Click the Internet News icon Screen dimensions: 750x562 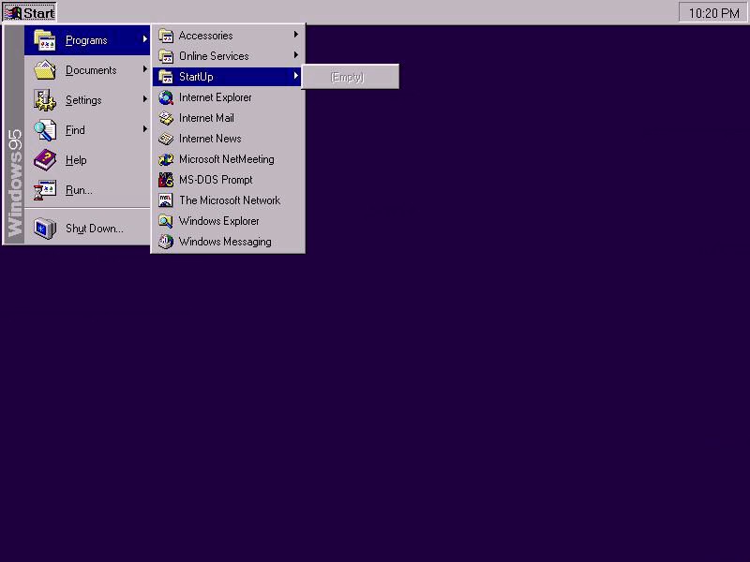click(x=166, y=139)
